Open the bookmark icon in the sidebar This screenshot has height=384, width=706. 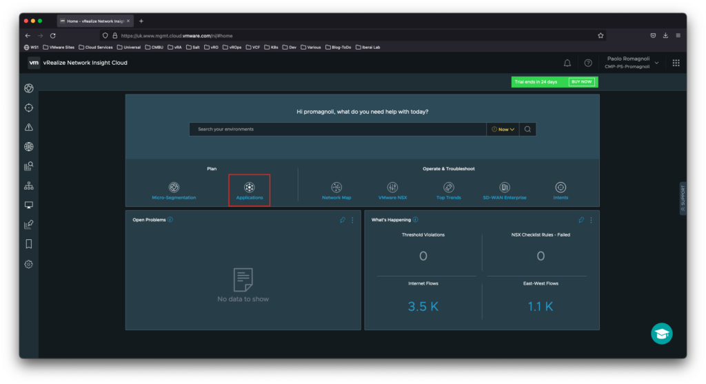click(x=29, y=244)
